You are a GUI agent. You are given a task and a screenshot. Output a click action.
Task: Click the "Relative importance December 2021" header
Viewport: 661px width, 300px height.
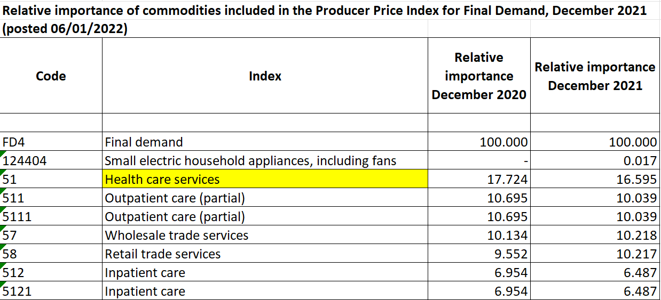(x=595, y=76)
